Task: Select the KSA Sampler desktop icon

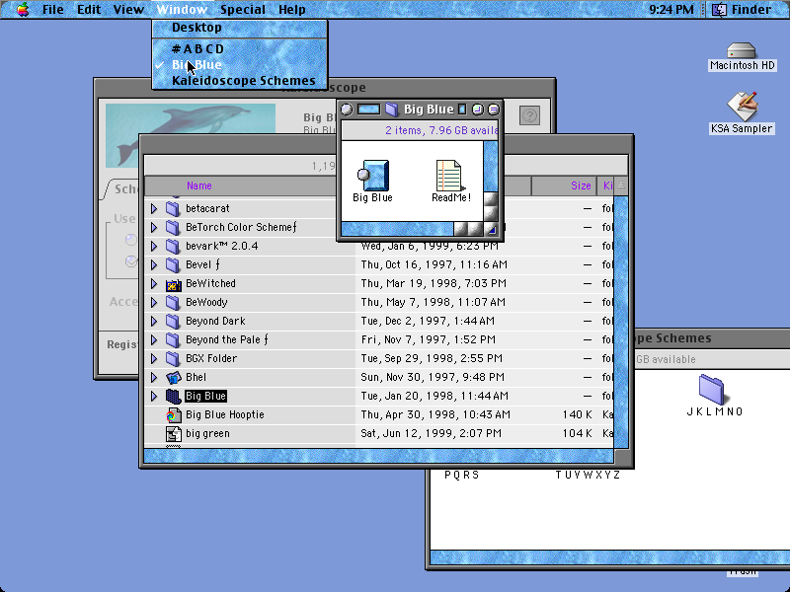Action: [x=742, y=107]
